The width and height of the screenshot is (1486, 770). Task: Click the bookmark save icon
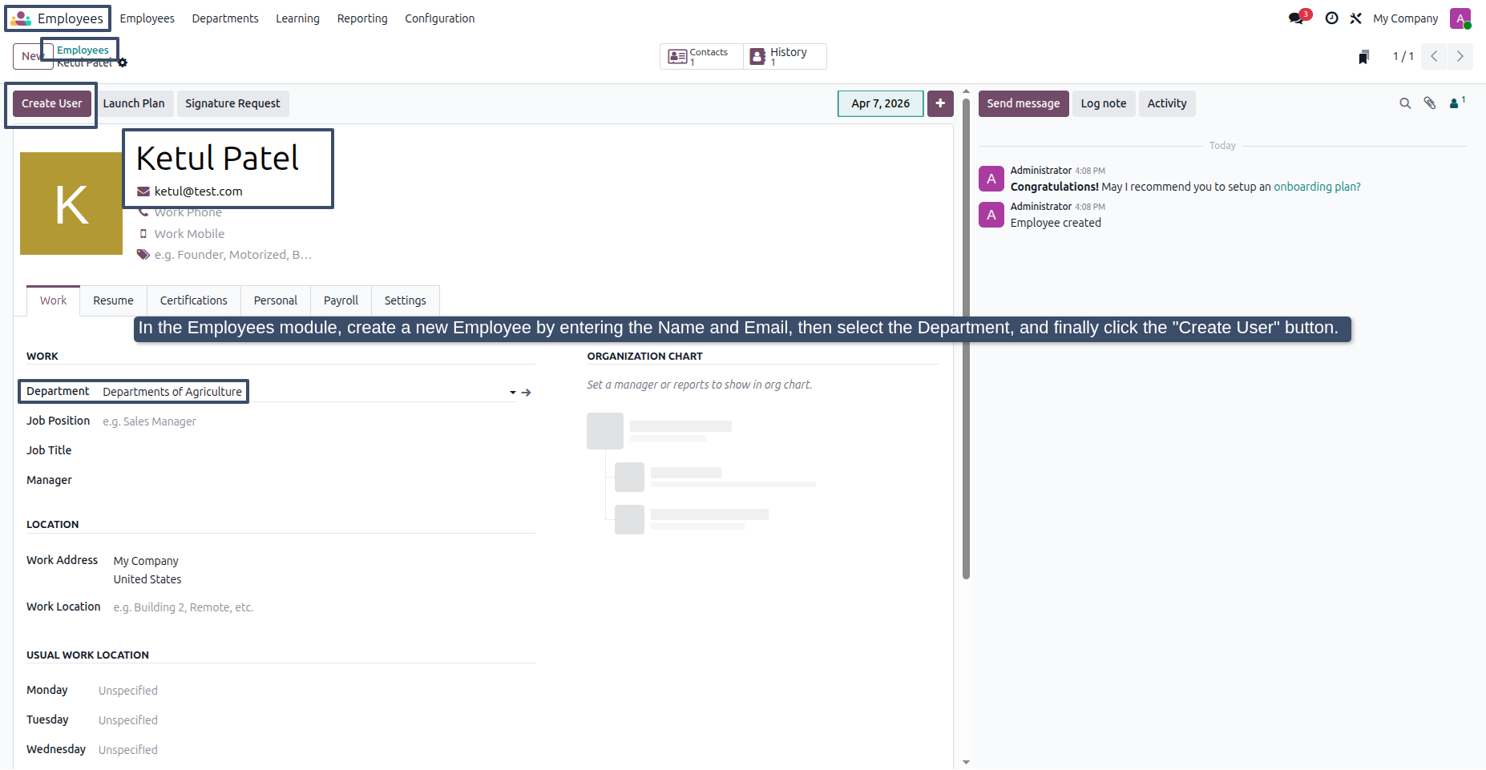point(1363,57)
